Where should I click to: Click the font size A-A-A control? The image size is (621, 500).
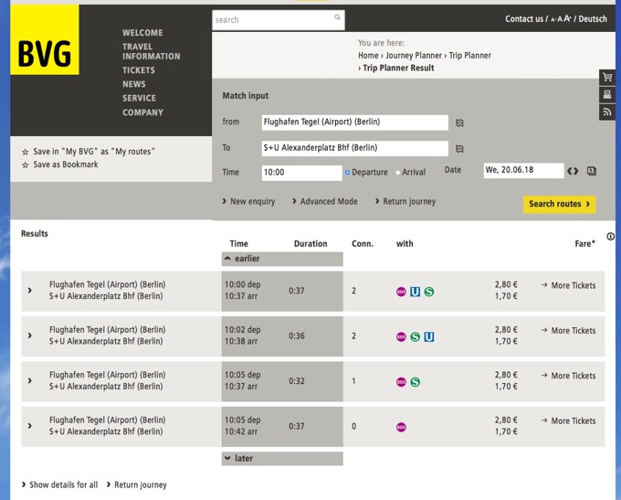tap(561, 18)
